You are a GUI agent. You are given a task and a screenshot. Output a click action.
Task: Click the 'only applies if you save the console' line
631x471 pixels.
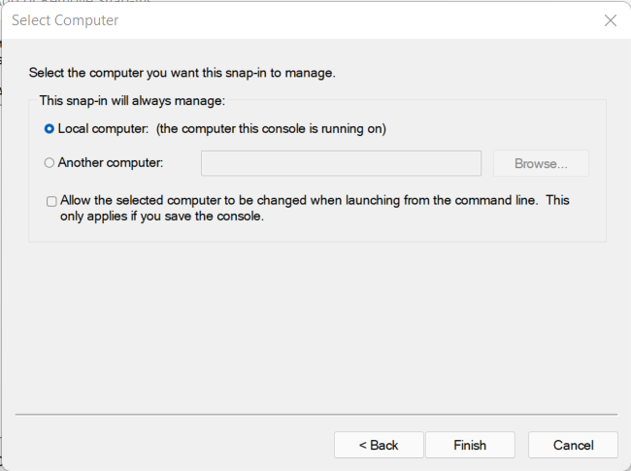[162, 217]
